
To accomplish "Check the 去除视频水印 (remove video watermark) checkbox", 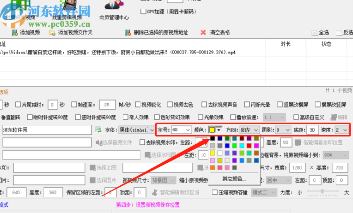I will [x=142, y=142].
